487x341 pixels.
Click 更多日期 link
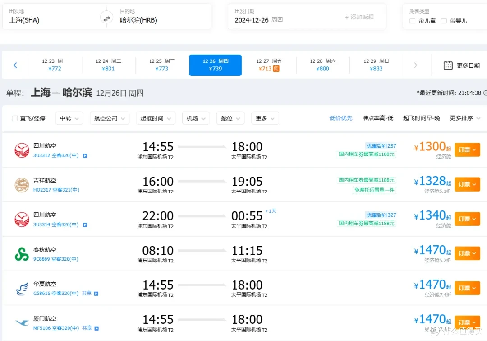[468, 65]
